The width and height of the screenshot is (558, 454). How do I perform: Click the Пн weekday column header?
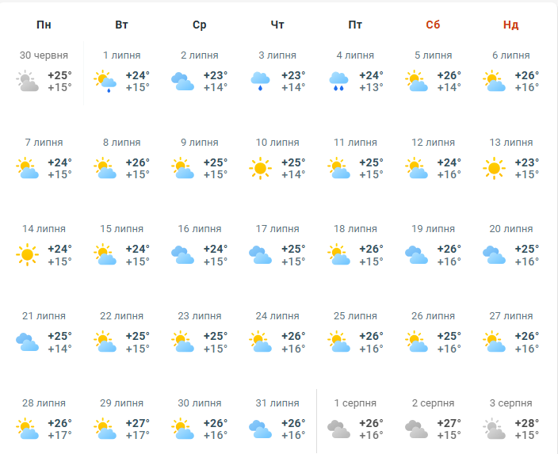tap(44, 25)
